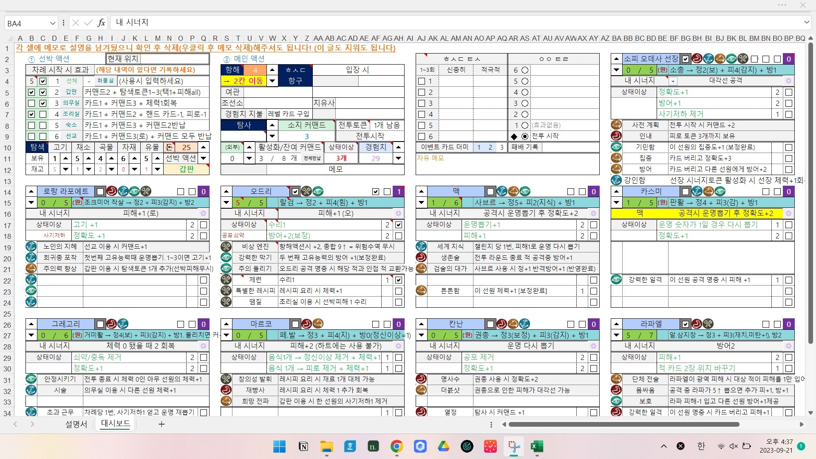Select the 전투 시작 radio button

click(x=525, y=136)
